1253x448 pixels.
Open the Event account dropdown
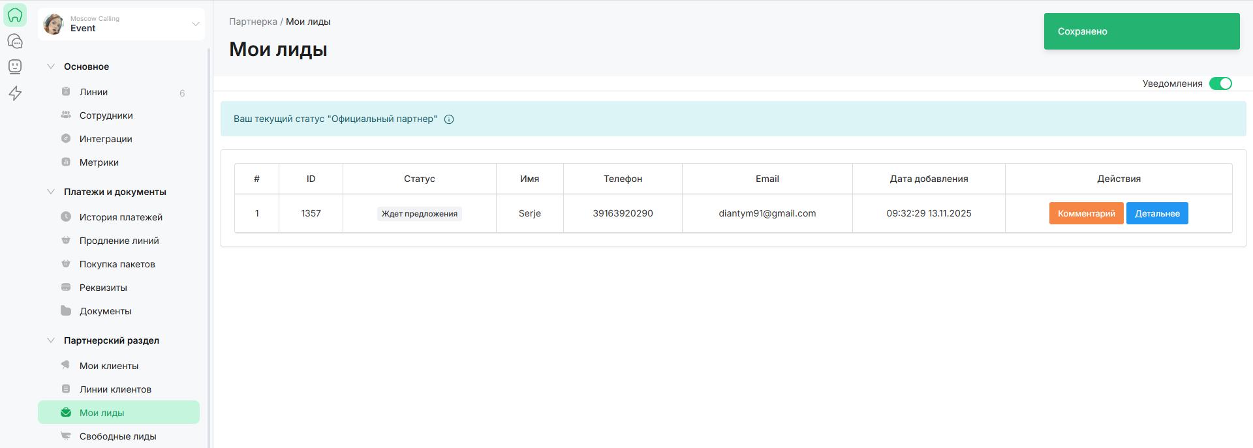pyautogui.click(x=195, y=24)
